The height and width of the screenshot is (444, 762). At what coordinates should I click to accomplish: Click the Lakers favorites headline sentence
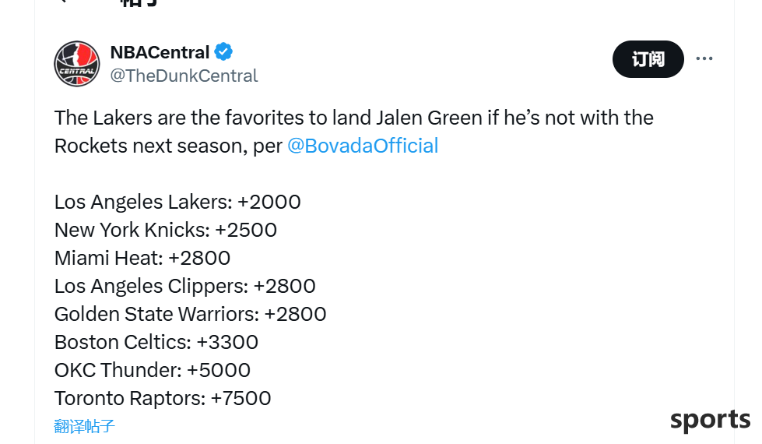coord(354,132)
